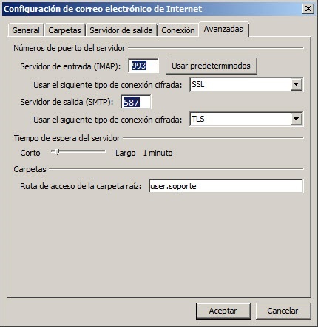Click the TLS combo box text area
The width and height of the screenshot is (318, 327).
click(240, 119)
